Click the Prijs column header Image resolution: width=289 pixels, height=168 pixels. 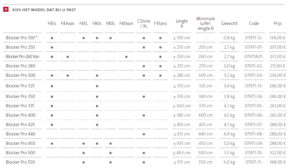tap(278, 23)
